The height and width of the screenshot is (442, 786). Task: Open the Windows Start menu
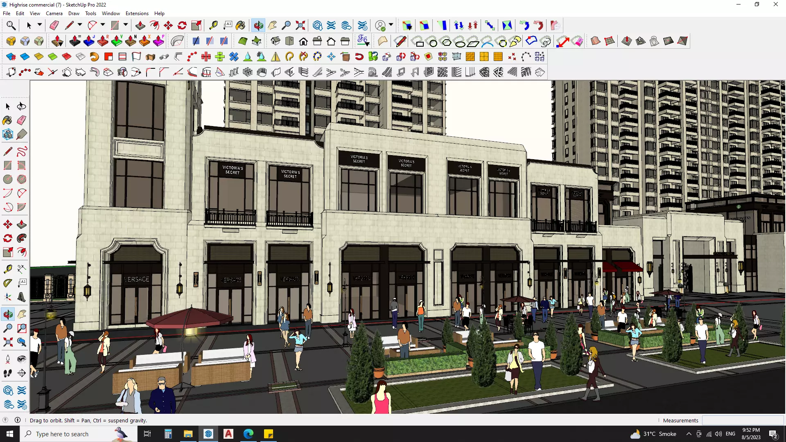10,434
